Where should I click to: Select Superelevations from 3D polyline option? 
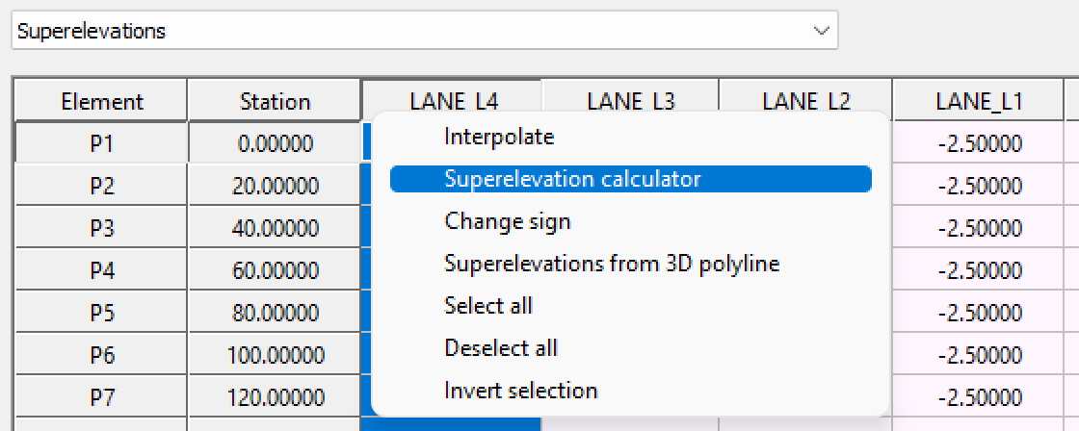(612, 264)
